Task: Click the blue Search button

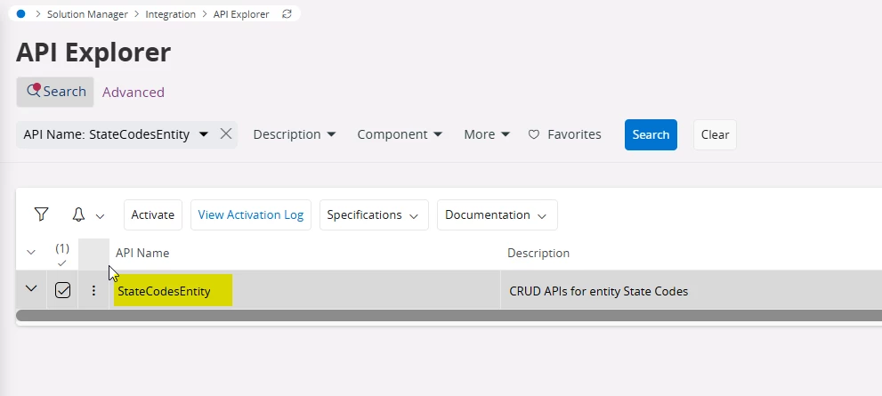Action: [x=651, y=134]
